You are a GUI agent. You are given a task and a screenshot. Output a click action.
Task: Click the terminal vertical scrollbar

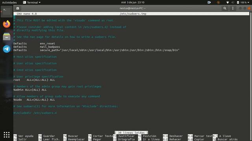click(250, 76)
